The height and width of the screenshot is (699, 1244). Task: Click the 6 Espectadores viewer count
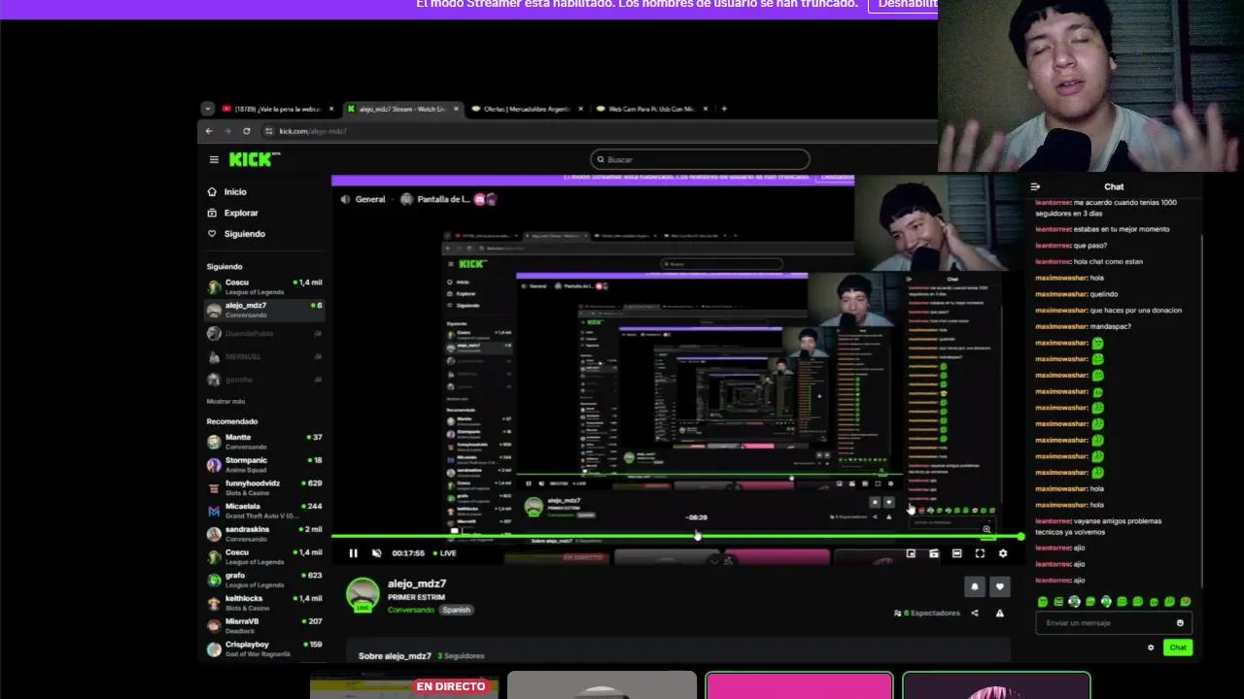[x=926, y=613]
